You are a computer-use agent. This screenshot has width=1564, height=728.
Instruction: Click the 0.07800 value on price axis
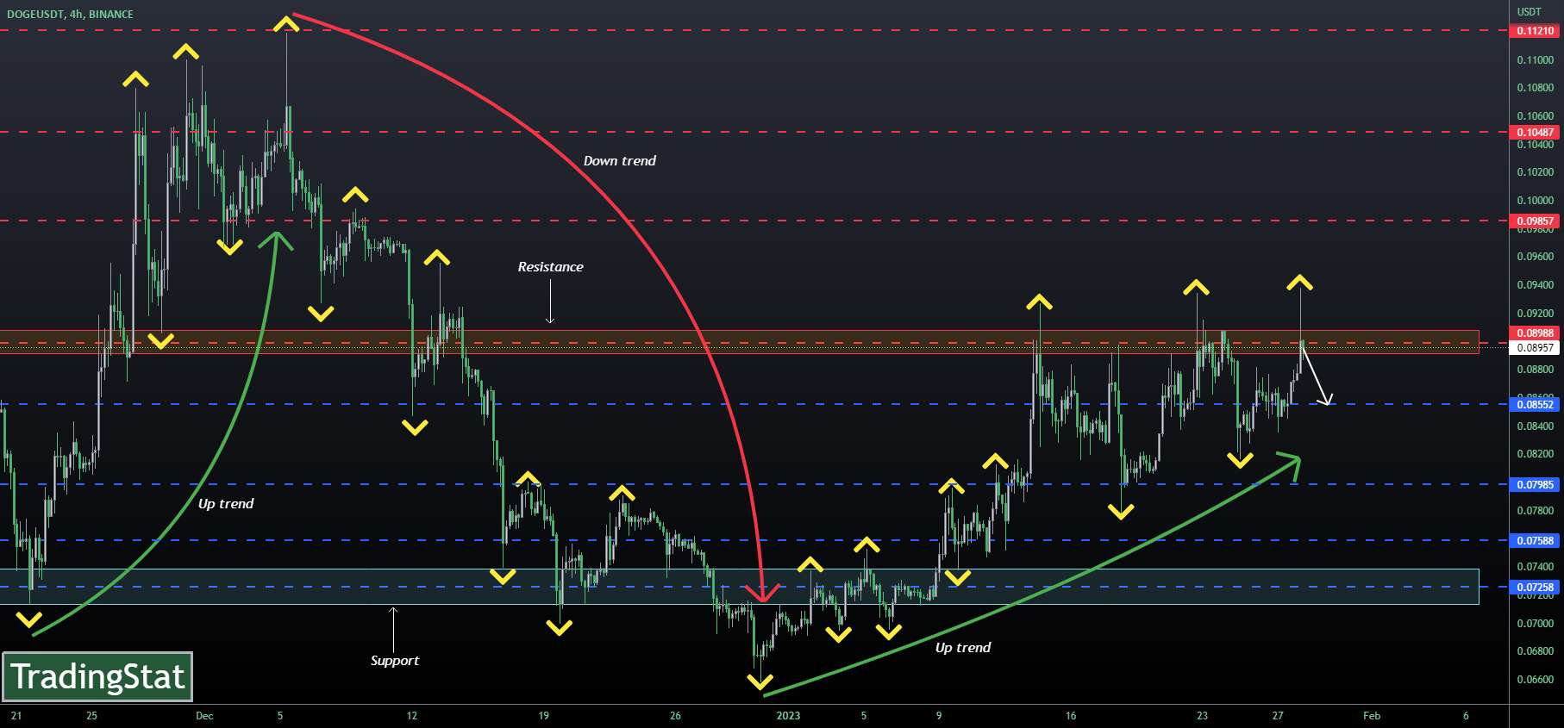click(x=1536, y=511)
